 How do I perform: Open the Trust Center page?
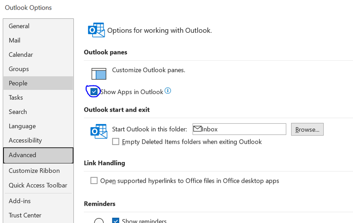pos(25,215)
